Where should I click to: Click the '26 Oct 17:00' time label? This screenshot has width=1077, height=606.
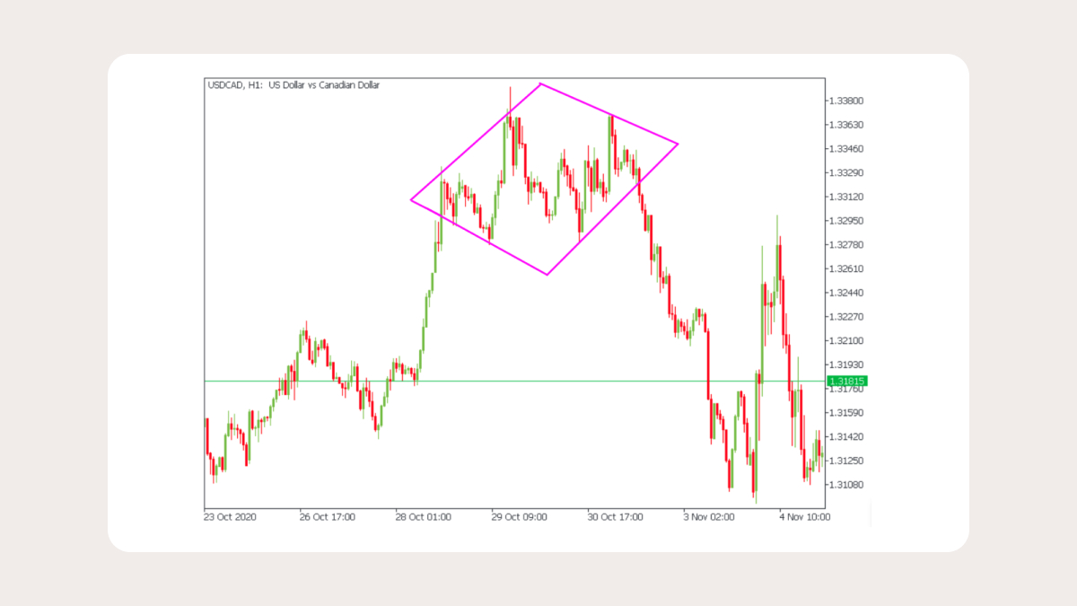(328, 517)
